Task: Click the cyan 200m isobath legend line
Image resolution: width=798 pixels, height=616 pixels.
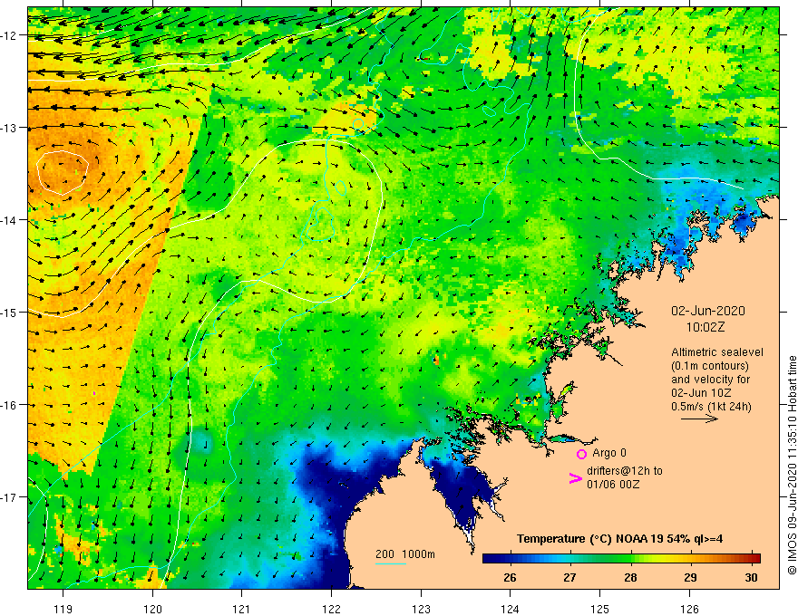Action: coord(390,563)
